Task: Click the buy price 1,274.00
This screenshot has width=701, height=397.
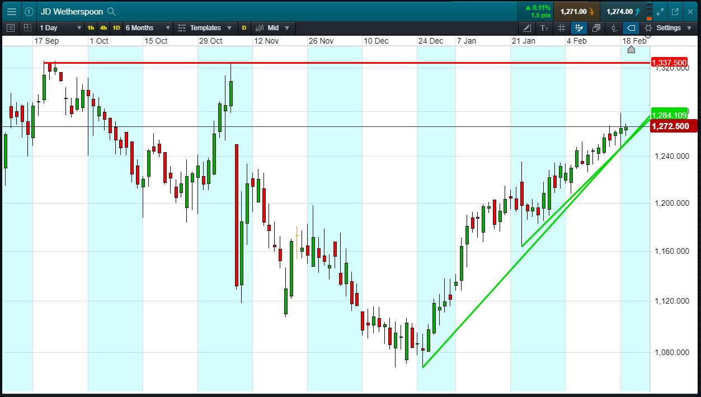Action: click(x=623, y=11)
